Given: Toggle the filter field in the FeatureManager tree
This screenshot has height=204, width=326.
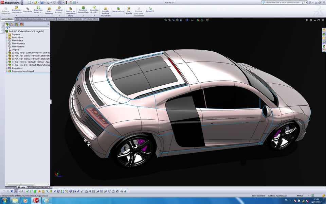Looking at the screenshot, I should [x=7, y=27].
